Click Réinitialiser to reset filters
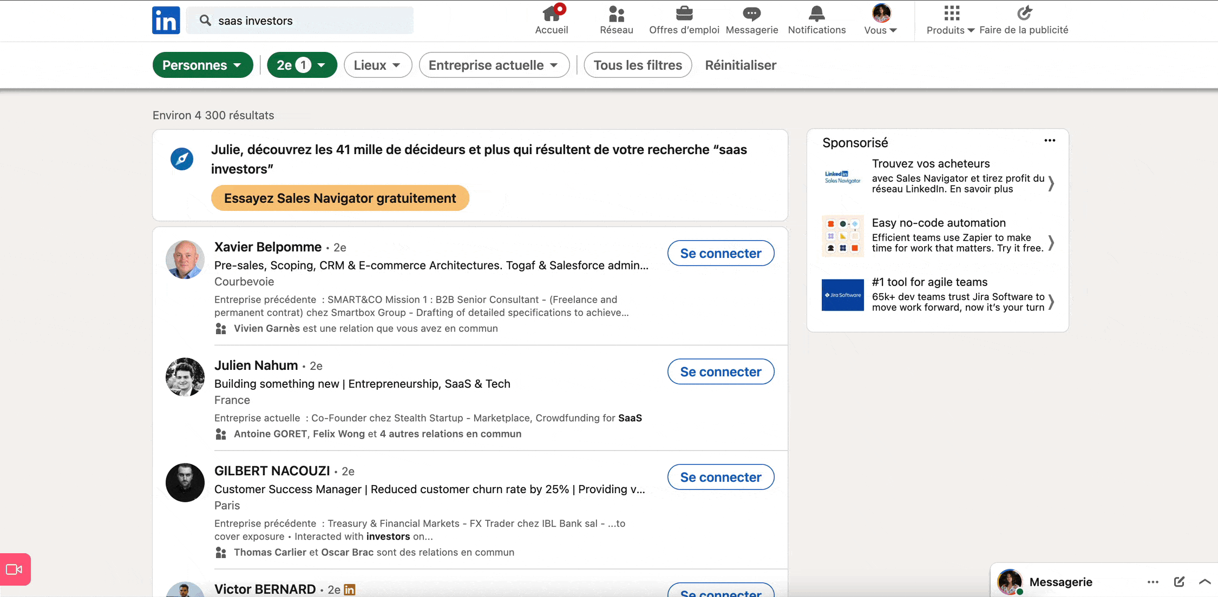 740,65
